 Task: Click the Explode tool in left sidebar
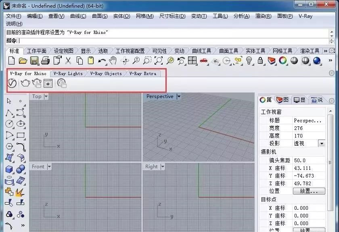[x=20, y=192]
